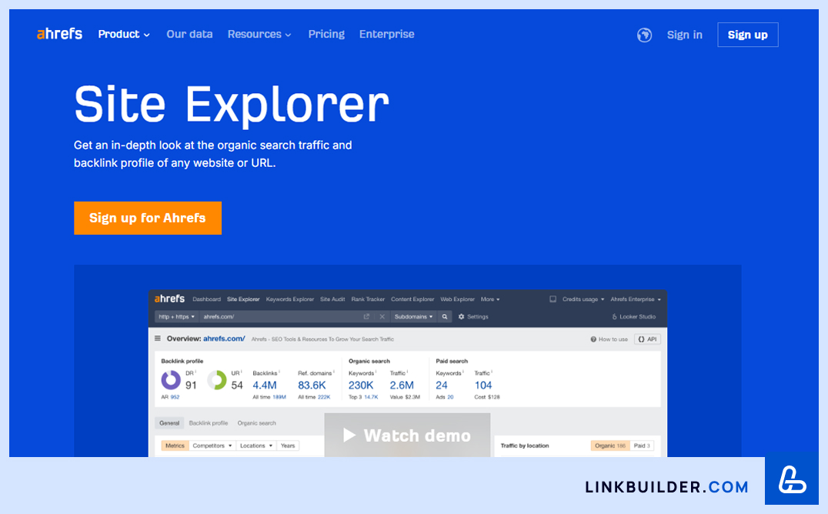This screenshot has width=828, height=514.
Task: Click the monitor icon near Credits usage
Action: (553, 299)
